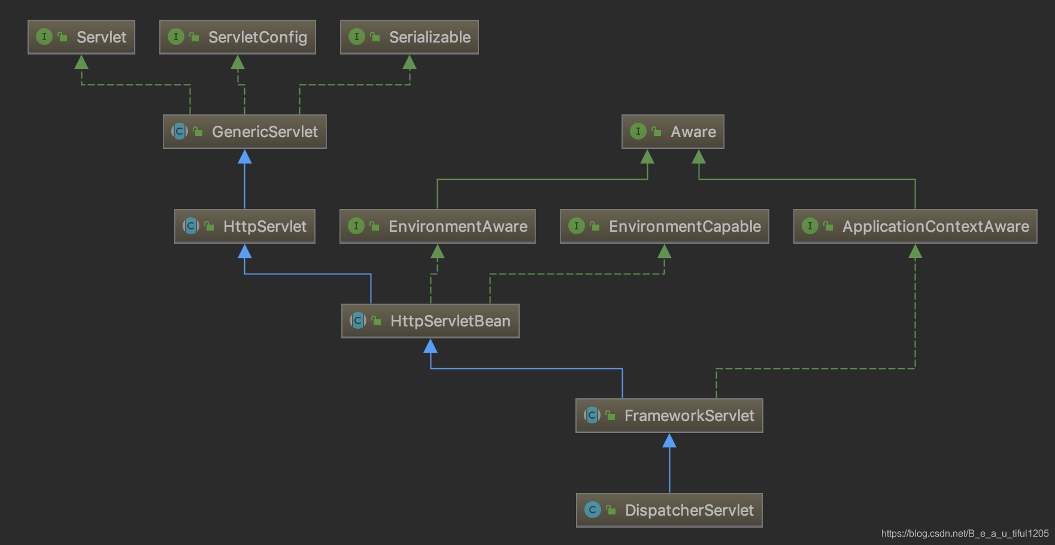Select the EnvironmentAware label text

[458, 226]
